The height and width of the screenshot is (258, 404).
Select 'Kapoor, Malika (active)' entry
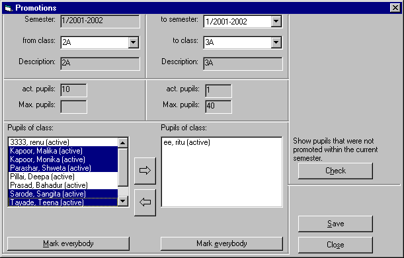63,151
